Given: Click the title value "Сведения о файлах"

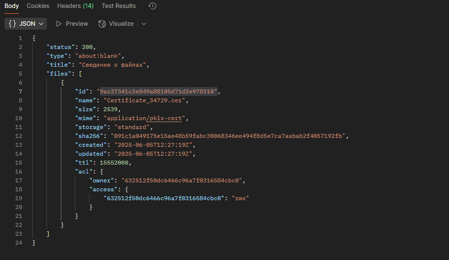Looking at the screenshot, I should point(112,65).
